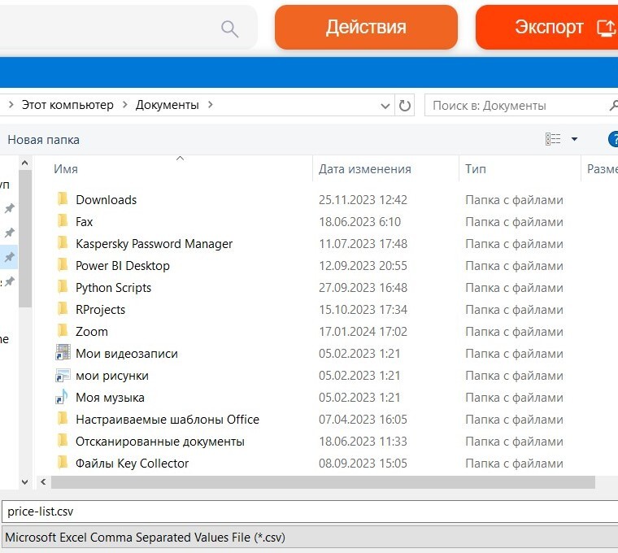618x553 pixels.
Task: Select the Python Scripts folder
Action: click(113, 288)
